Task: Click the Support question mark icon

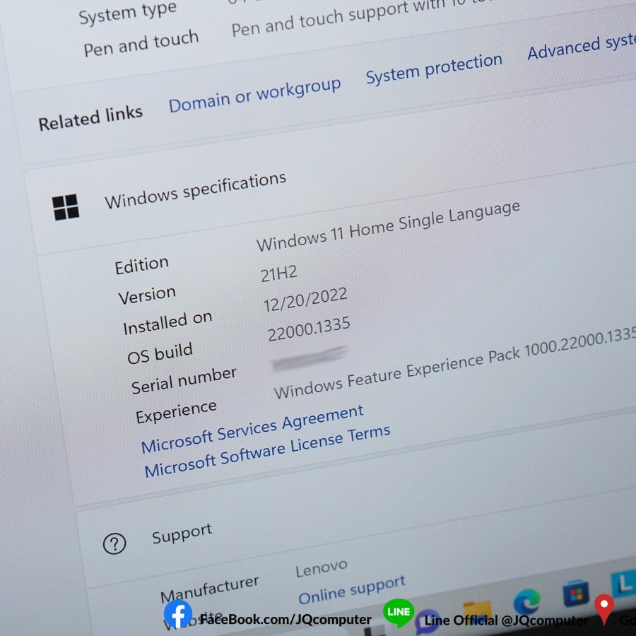Action: point(114,543)
